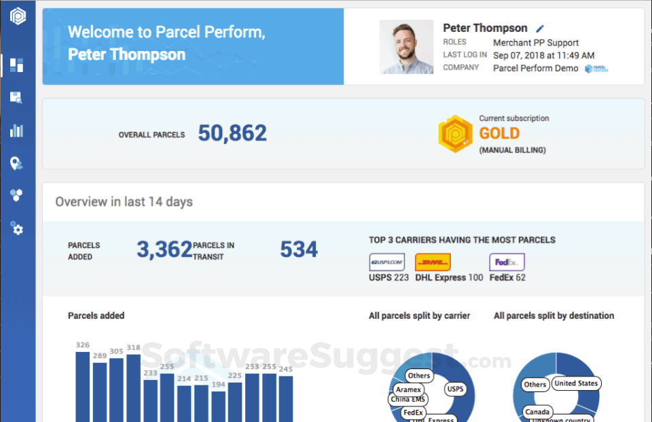The image size is (652, 422).
Task: Click the 'Aramex' label on the carrier donut
Action: pos(408,389)
